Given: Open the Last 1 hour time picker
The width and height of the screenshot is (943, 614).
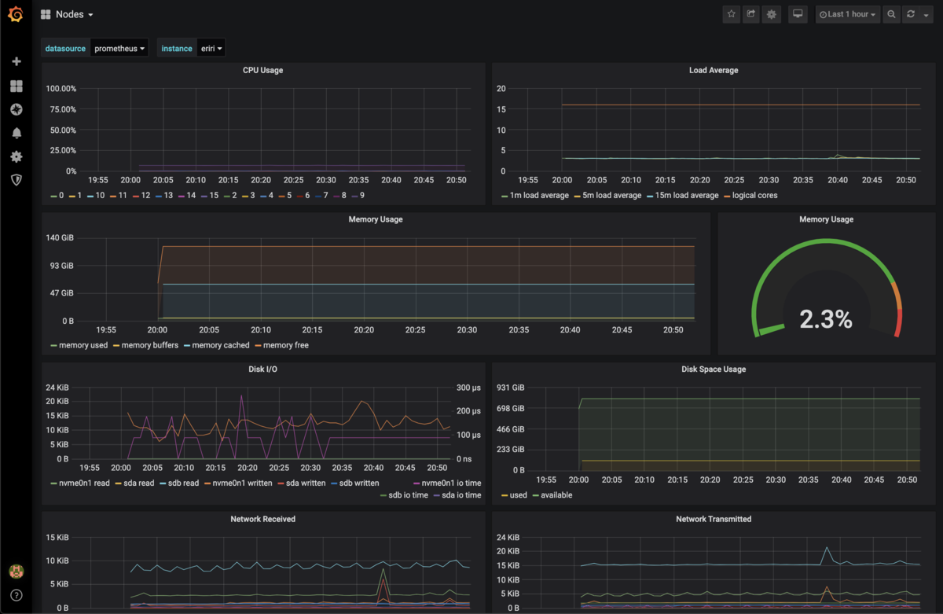Looking at the screenshot, I should click(x=847, y=14).
